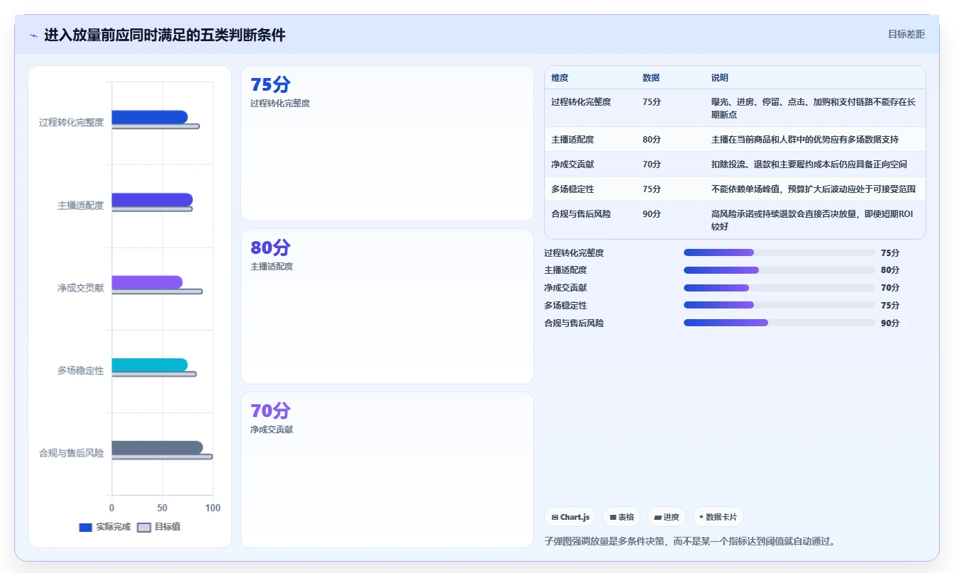Click the description starting 曝光、进房、停留
Screen dimensions: 954x573
coord(814,109)
